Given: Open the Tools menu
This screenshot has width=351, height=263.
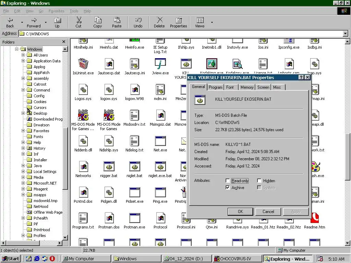Looking at the screenshot, I should [74, 11].
